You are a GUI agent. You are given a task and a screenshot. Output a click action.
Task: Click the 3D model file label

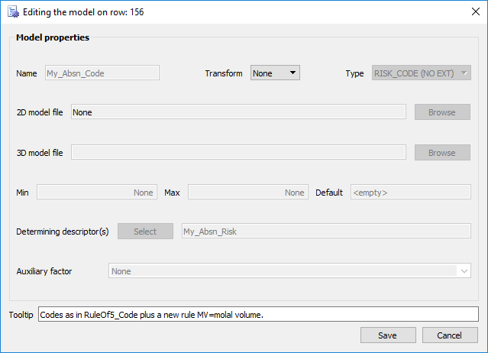point(40,153)
